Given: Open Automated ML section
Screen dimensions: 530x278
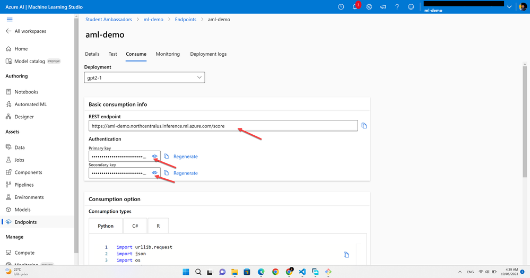Looking at the screenshot, I should tap(27, 104).
